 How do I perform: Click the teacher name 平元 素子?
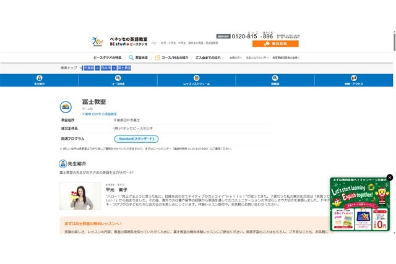[116, 190]
